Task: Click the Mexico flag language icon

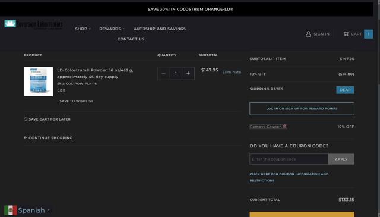Action: coord(11,210)
